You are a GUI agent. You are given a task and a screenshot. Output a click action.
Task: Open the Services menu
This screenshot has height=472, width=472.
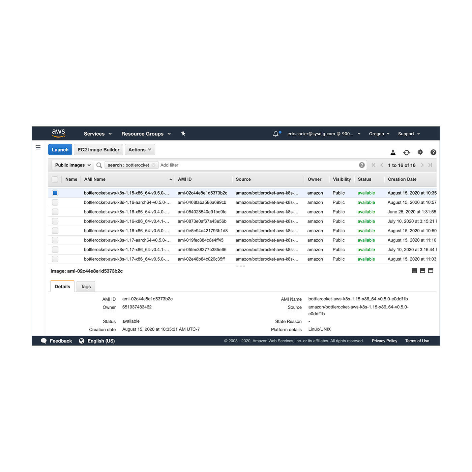pyautogui.click(x=97, y=134)
